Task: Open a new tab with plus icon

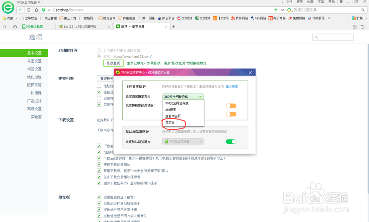Action: [174, 27]
